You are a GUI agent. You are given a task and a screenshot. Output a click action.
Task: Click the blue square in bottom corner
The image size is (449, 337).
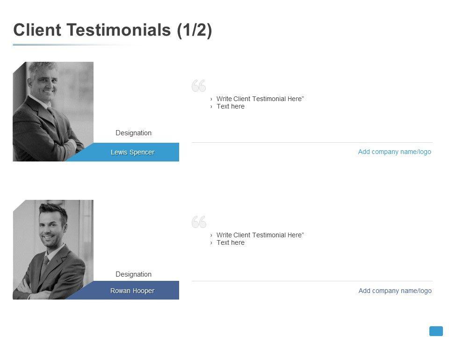coord(436,331)
